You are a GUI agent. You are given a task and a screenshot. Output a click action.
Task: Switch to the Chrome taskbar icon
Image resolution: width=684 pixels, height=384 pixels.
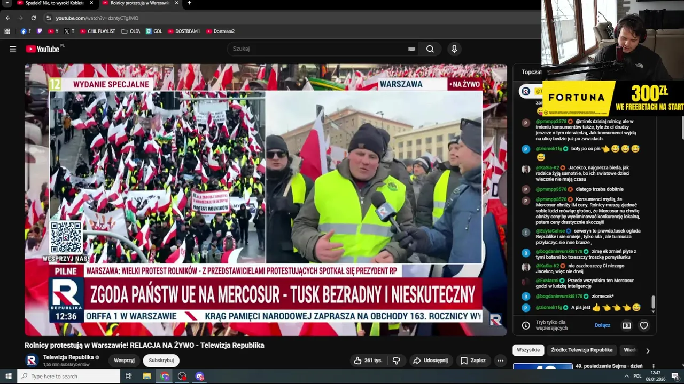[165, 377]
